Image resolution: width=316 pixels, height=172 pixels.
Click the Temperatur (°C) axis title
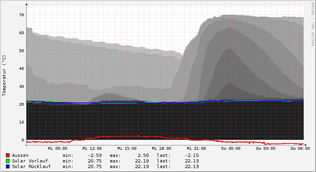(x=4, y=75)
